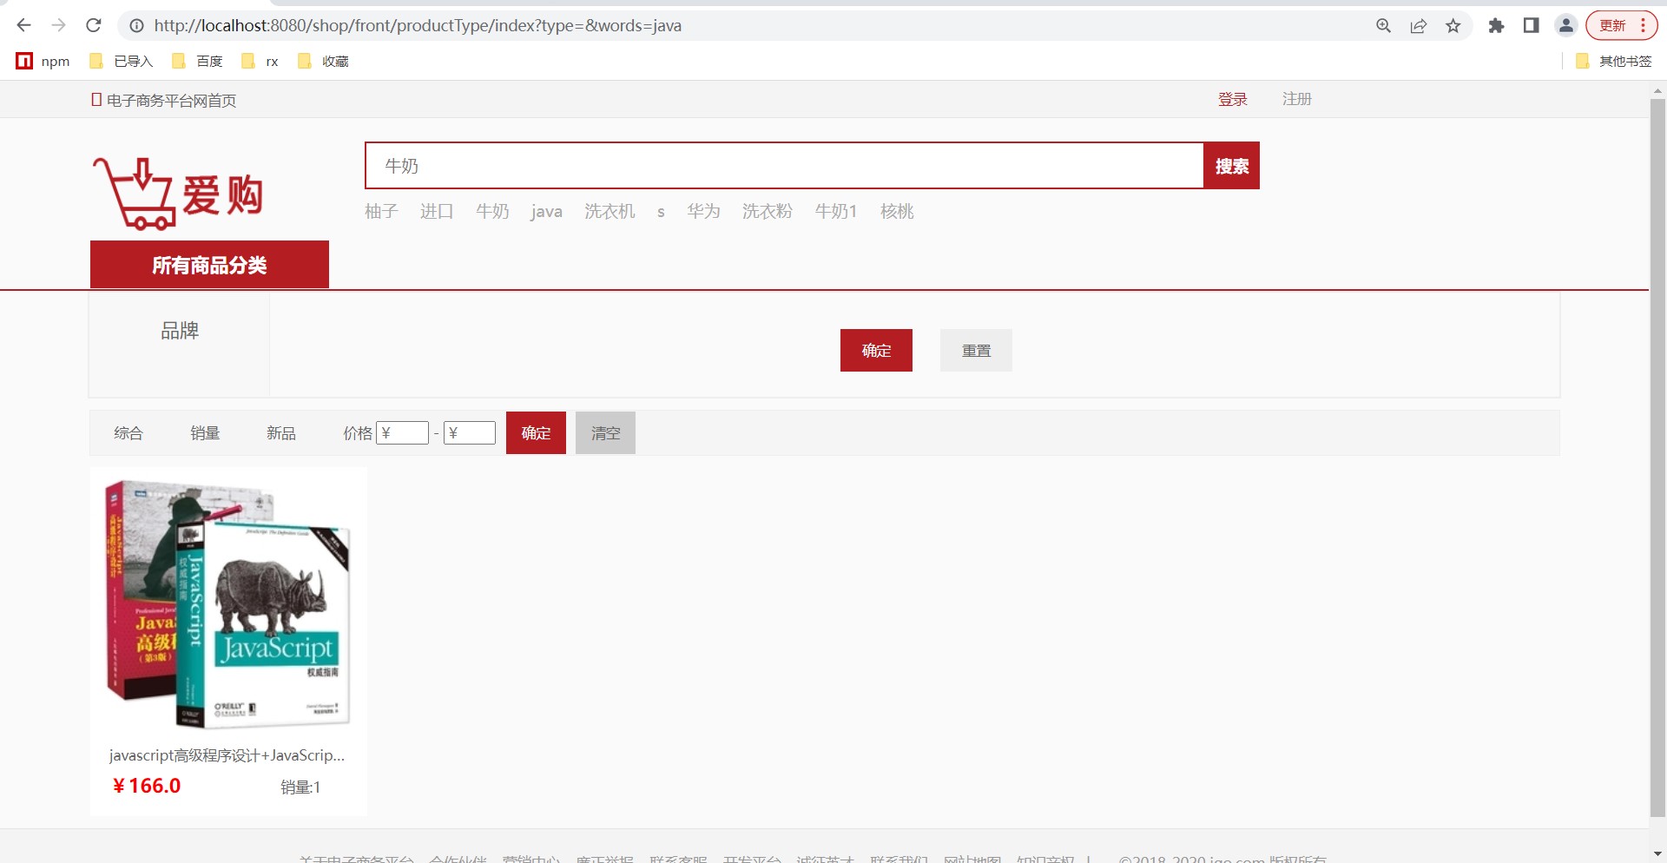The height and width of the screenshot is (863, 1667).
Task: Open javascript高级程序设计 product title link
Action: [227, 755]
